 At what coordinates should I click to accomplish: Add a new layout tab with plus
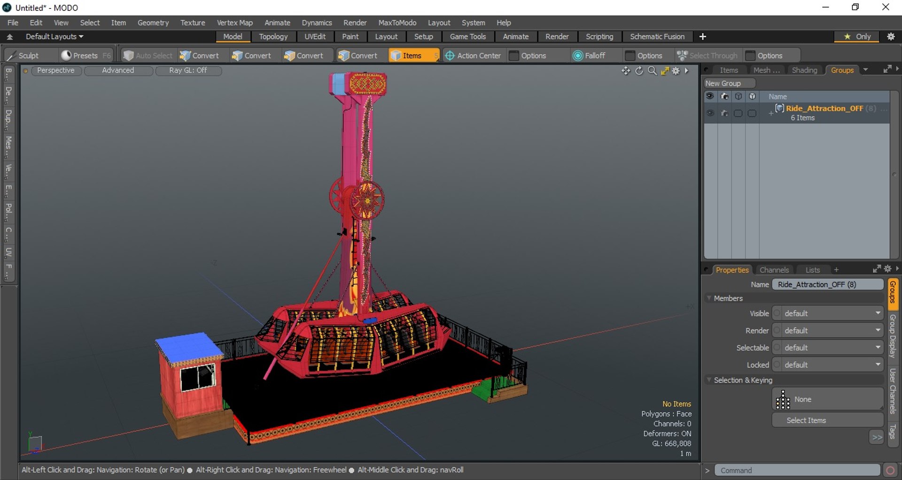(x=703, y=37)
